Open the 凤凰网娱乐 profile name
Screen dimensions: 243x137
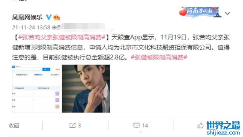pos(27,17)
